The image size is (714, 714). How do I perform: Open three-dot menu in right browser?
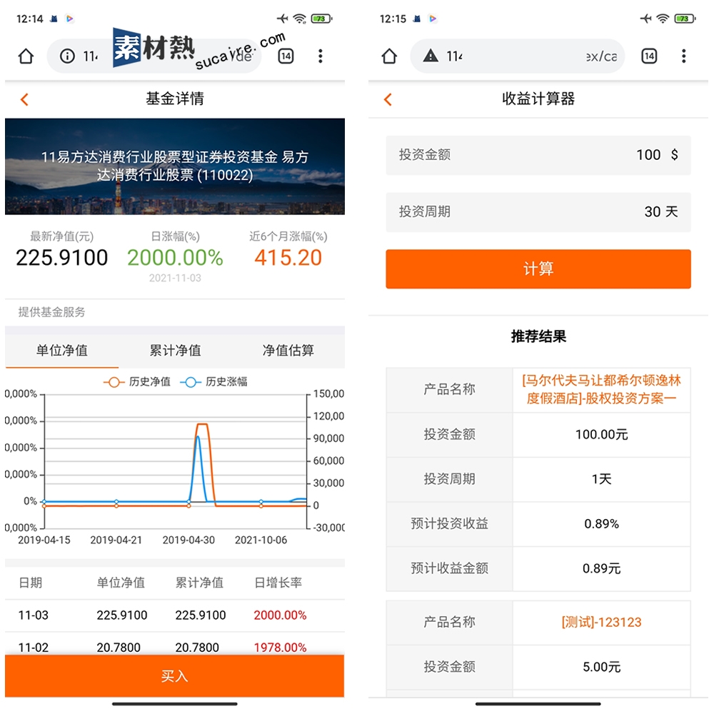tap(683, 56)
